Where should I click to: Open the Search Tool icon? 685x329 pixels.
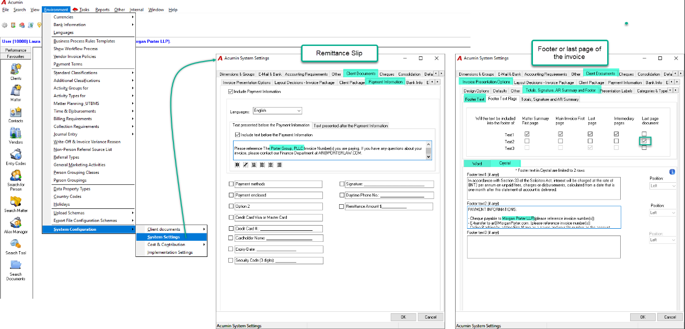click(16, 244)
